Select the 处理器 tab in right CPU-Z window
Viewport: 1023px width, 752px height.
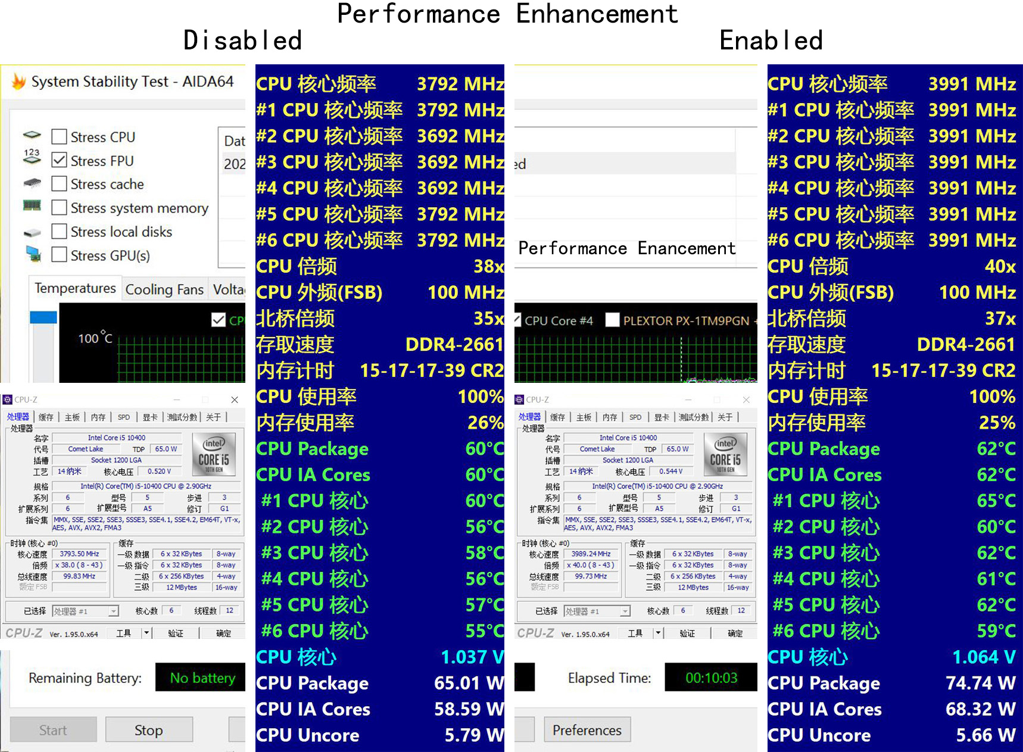pos(529,417)
